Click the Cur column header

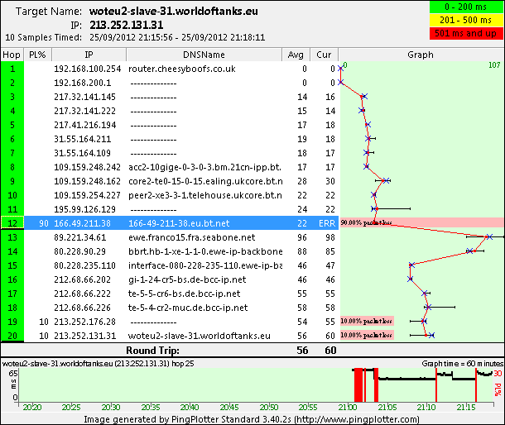[x=324, y=55]
